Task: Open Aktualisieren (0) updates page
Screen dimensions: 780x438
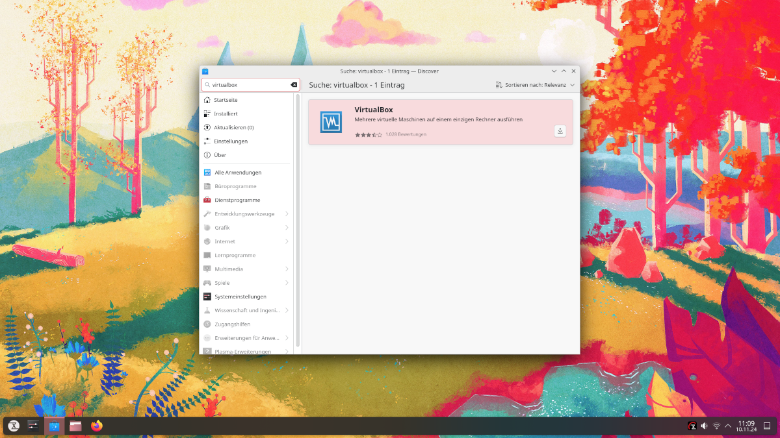Action: click(247, 127)
